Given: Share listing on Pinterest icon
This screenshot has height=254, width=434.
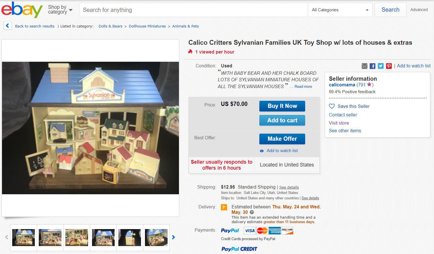Looking at the screenshot, I should [389, 66].
